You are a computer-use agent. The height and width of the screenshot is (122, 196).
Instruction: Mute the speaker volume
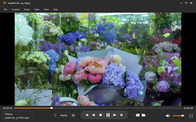pyautogui.click(x=168, y=116)
